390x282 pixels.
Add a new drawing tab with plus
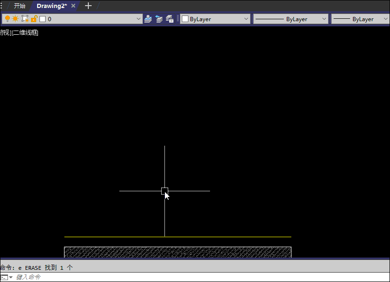(88, 6)
